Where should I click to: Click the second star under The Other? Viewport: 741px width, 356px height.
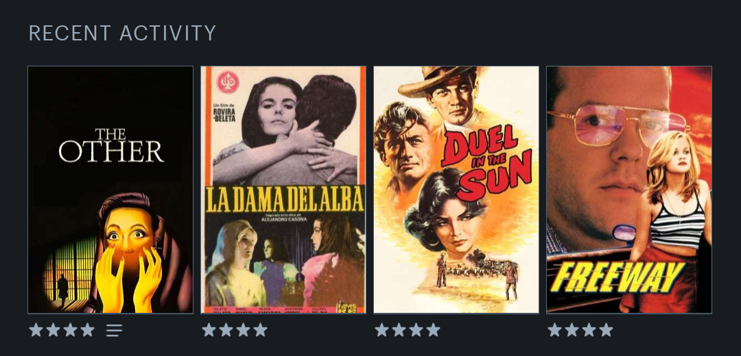pos(54,330)
